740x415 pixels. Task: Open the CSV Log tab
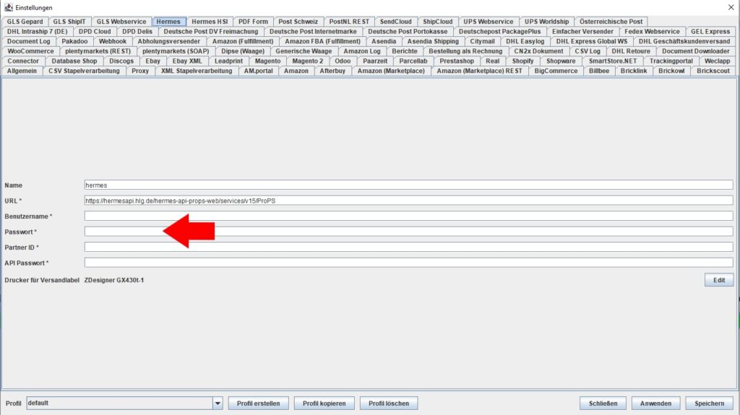coord(587,51)
